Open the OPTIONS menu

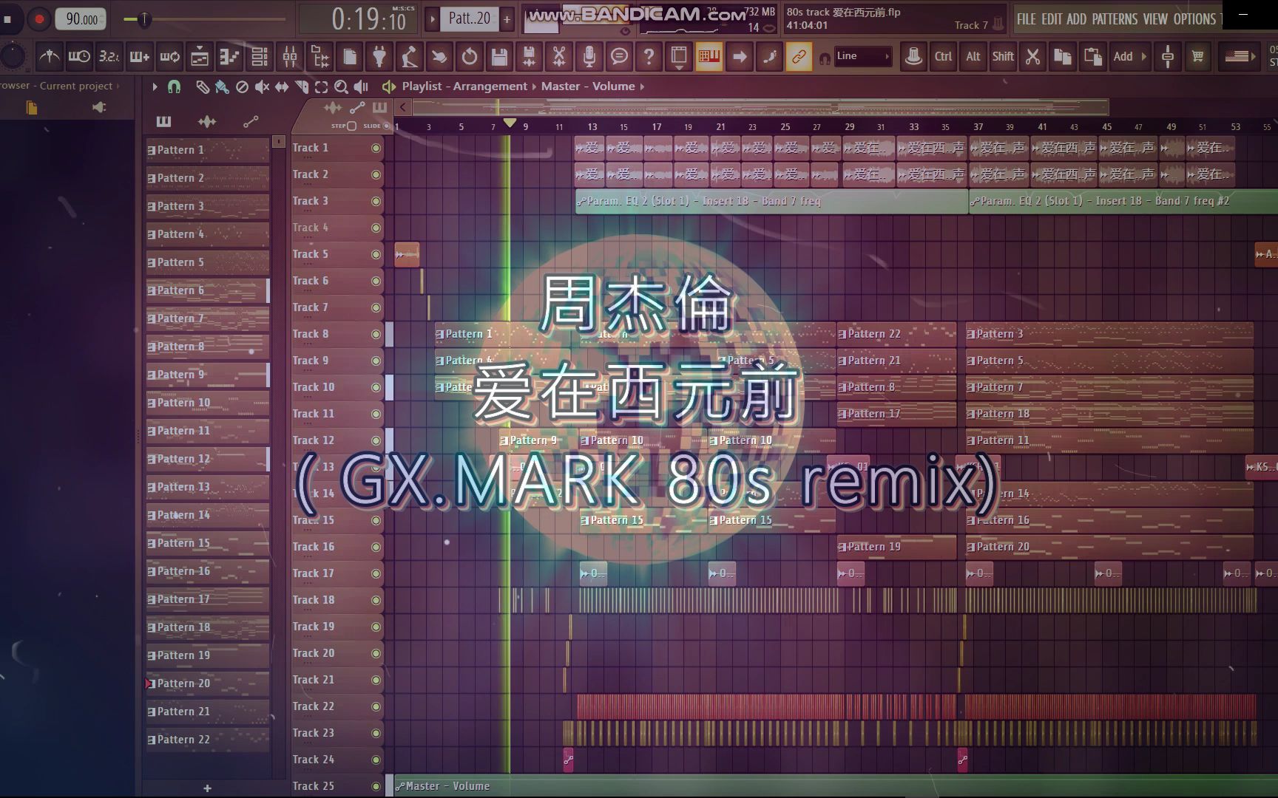pos(1194,19)
